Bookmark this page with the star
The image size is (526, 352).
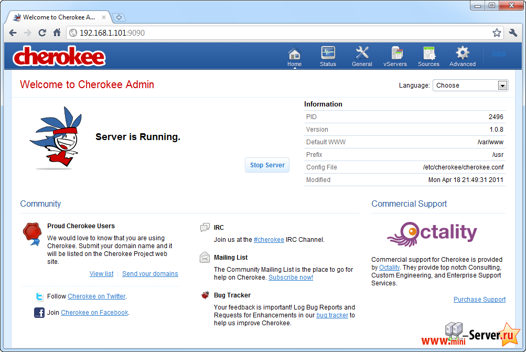(x=497, y=33)
